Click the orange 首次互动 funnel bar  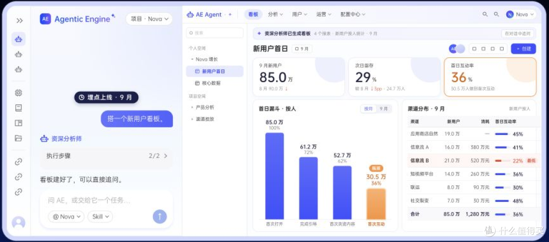click(x=376, y=204)
